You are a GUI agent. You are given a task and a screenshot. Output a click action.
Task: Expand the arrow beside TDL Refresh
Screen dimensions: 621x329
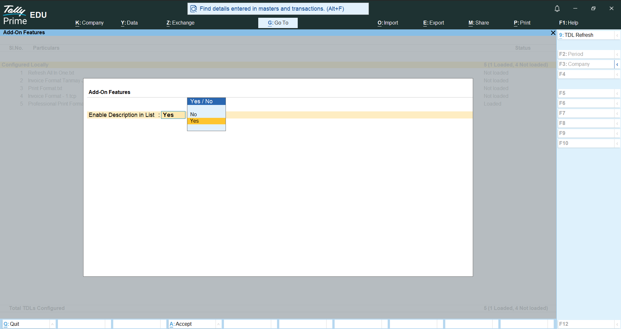(x=617, y=35)
